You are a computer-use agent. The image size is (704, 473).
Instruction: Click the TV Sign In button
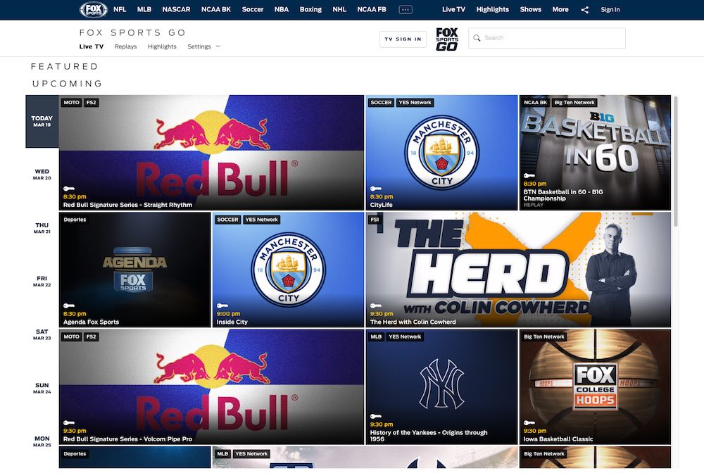coord(403,39)
